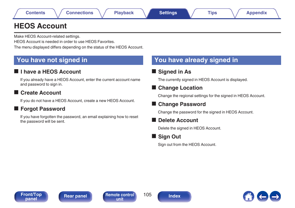Click the HEOS Account page title
This screenshot has height=208, width=295.
point(40,26)
